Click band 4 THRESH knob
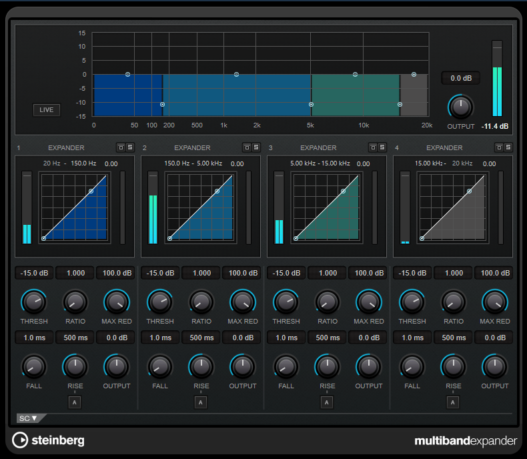This screenshot has width=527, height=459. click(412, 302)
